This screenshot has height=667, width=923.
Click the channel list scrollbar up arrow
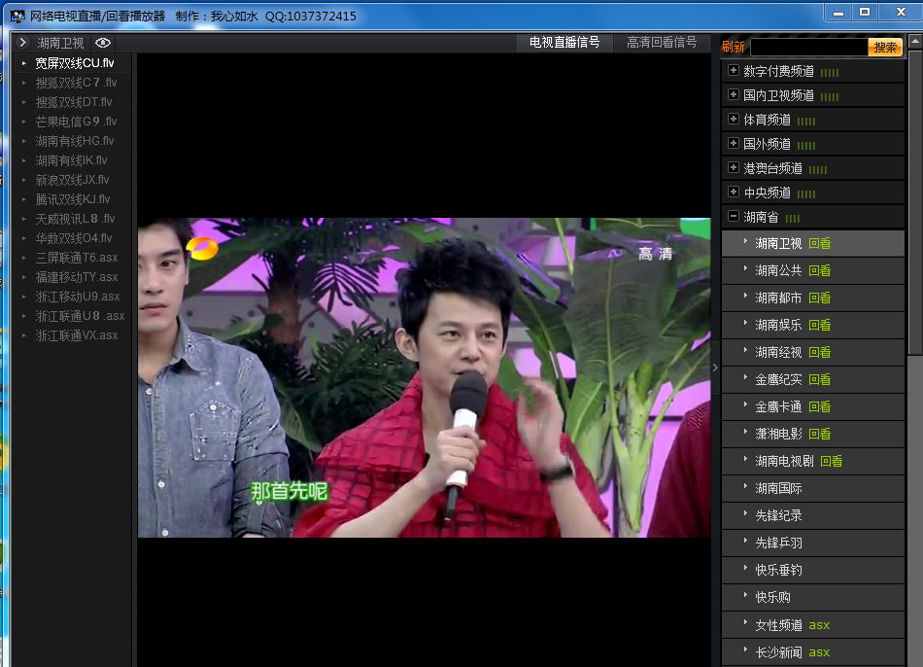coord(915,42)
